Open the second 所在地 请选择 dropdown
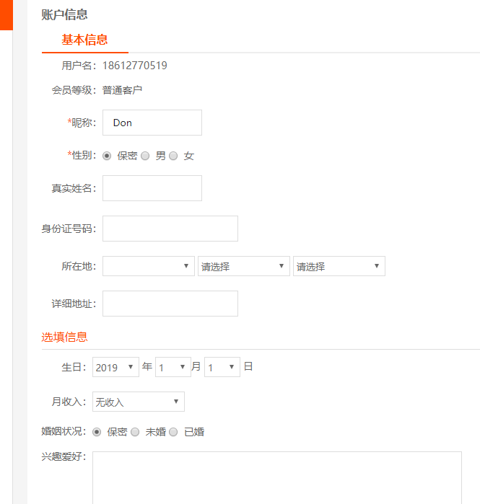Viewport: 480px width, 504px height. (243, 266)
